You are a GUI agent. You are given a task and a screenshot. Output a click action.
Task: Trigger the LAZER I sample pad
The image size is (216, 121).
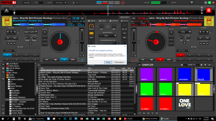(x=147, y=89)
